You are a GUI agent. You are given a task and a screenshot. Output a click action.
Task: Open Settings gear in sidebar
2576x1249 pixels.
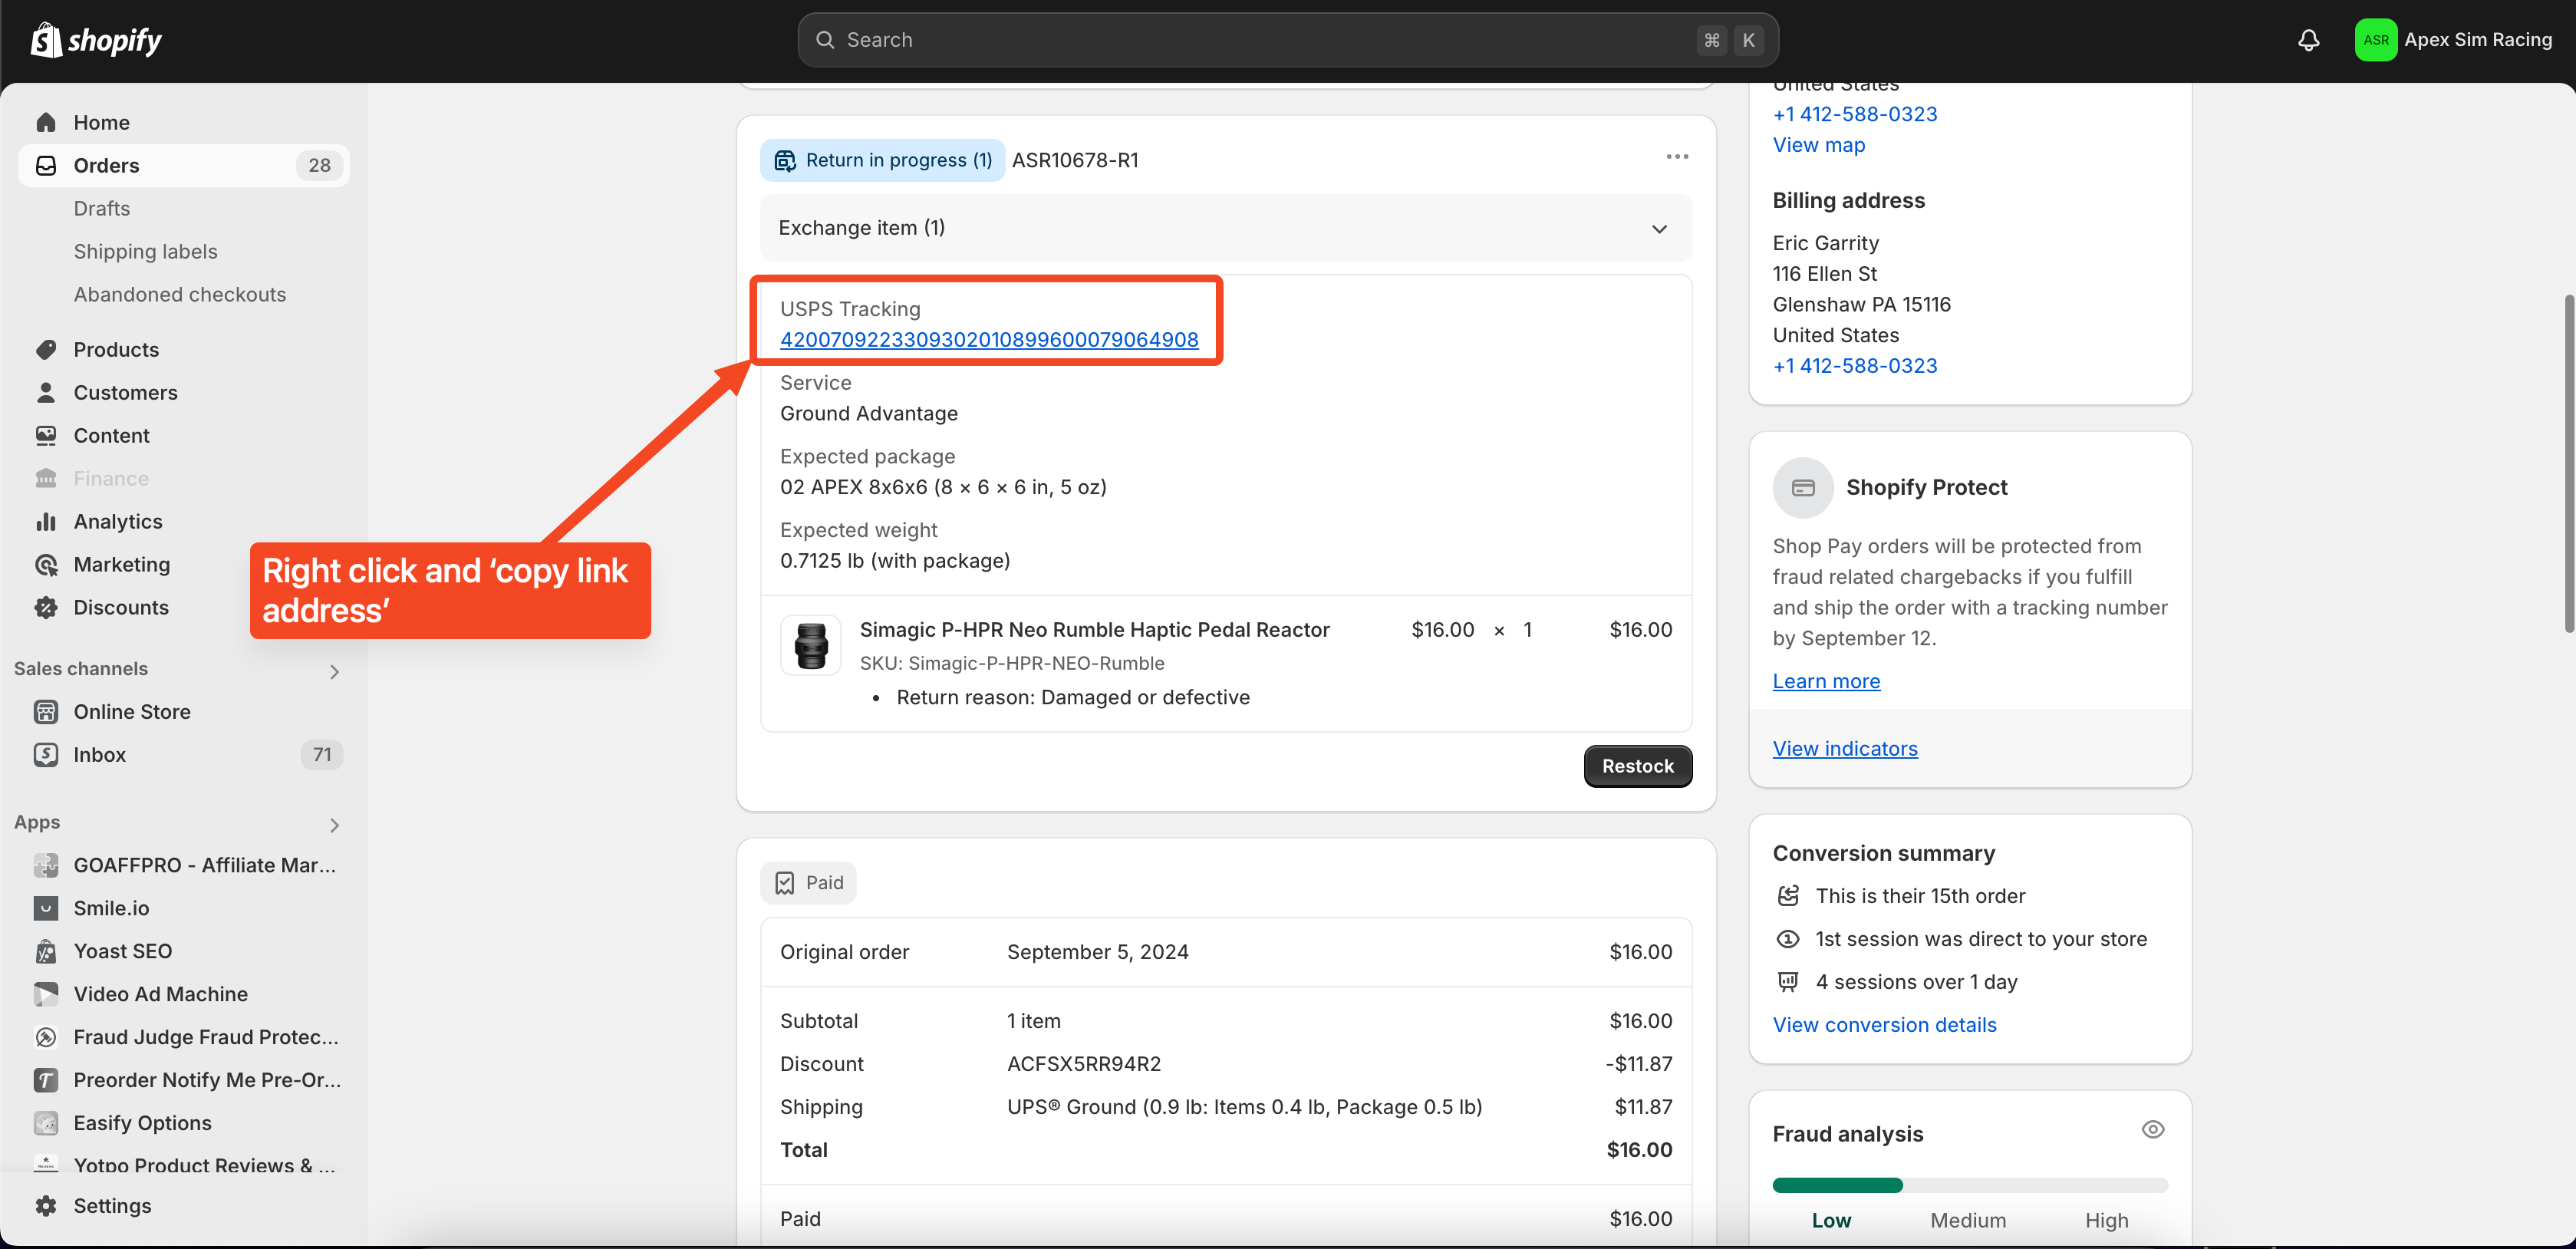[46, 1205]
